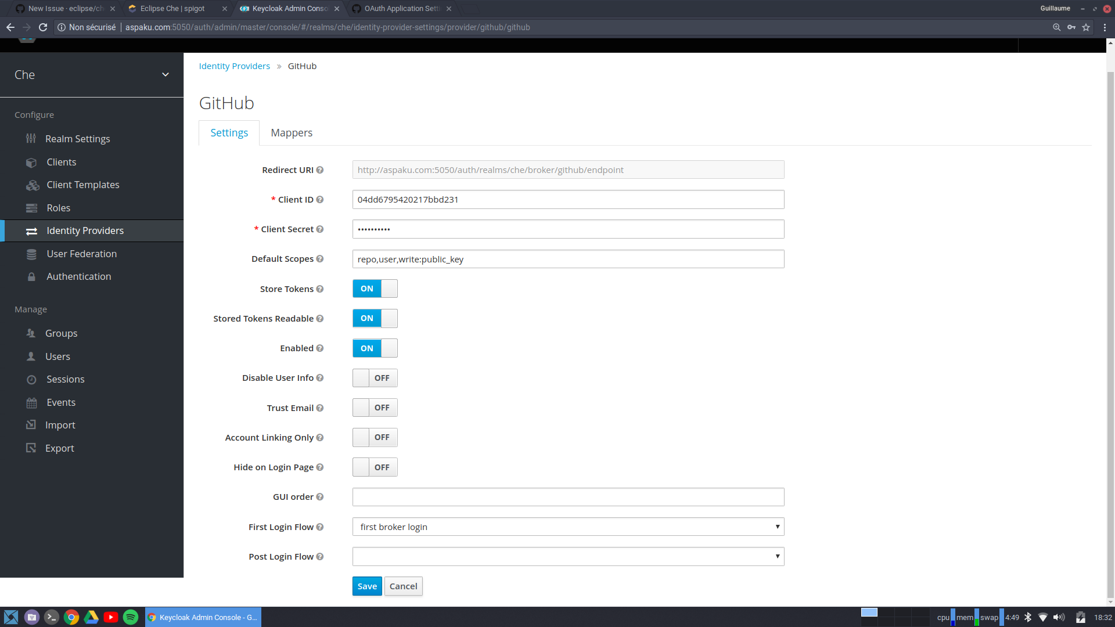Click the User Federation database icon
This screenshot has width=1115, height=627.
[31, 254]
